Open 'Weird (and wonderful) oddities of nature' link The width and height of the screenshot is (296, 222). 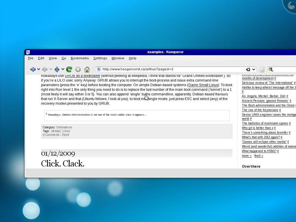tap(269, 146)
